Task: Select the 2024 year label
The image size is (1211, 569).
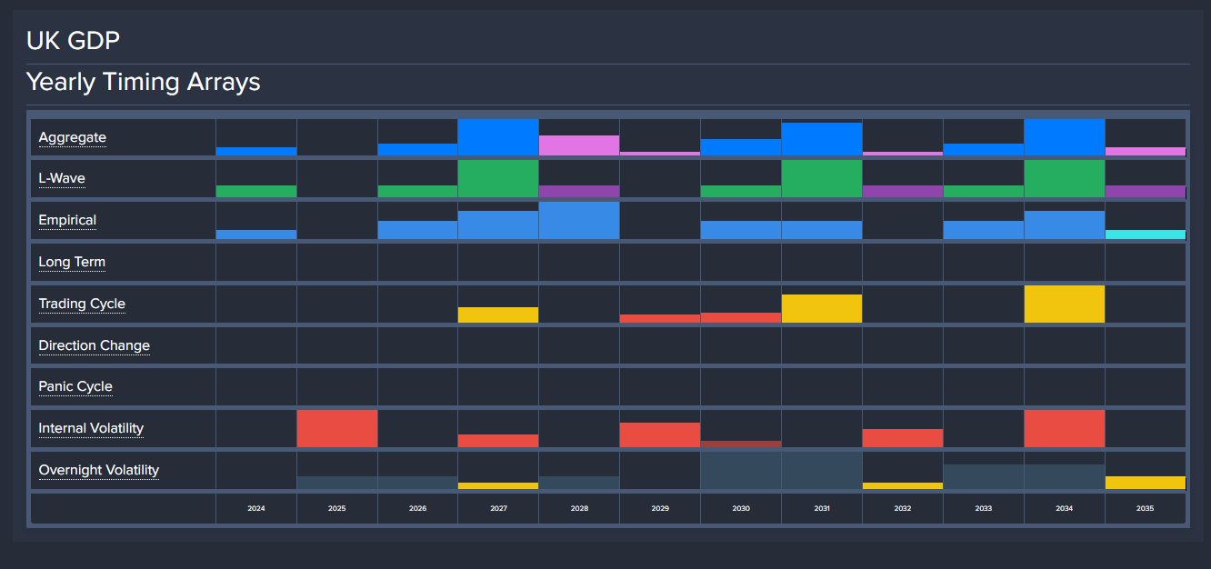Action: click(256, 509)
